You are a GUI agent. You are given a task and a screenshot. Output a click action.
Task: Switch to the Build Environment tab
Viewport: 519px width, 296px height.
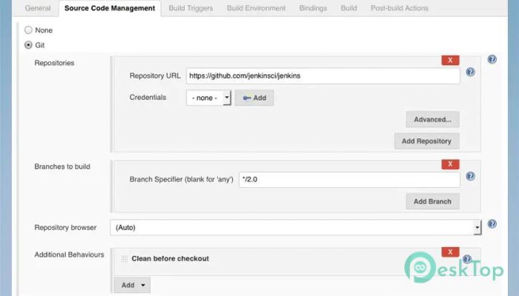pyautogui.click(x=256, y=8)
